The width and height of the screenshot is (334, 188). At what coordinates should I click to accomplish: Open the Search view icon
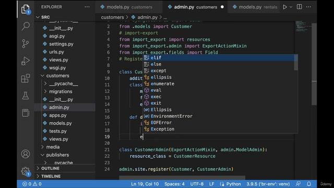coord(26,27)
